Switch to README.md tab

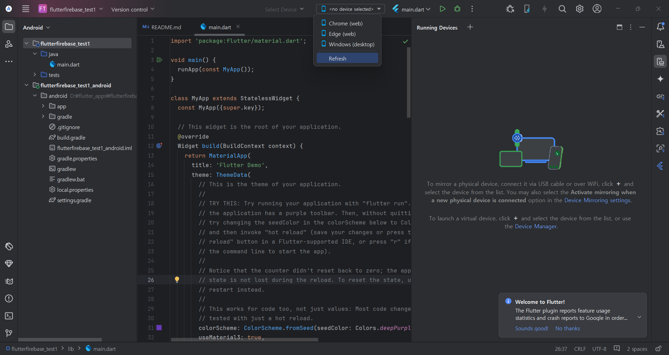pyautogui.click(x=162, y=27)
